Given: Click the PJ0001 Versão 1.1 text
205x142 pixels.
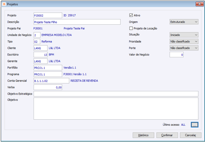Looking at the screenshot, I should [75, 74].
